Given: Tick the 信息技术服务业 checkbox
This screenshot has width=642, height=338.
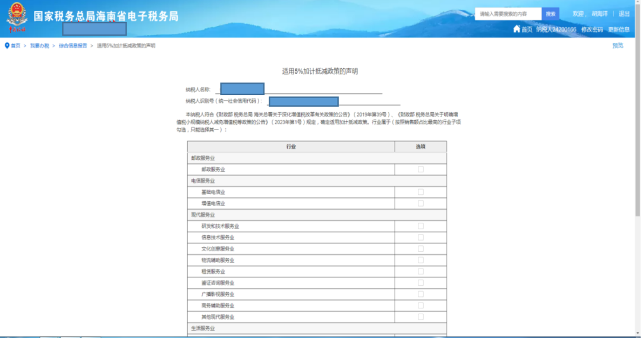Looking at the screenshot, I should (420, 238).
